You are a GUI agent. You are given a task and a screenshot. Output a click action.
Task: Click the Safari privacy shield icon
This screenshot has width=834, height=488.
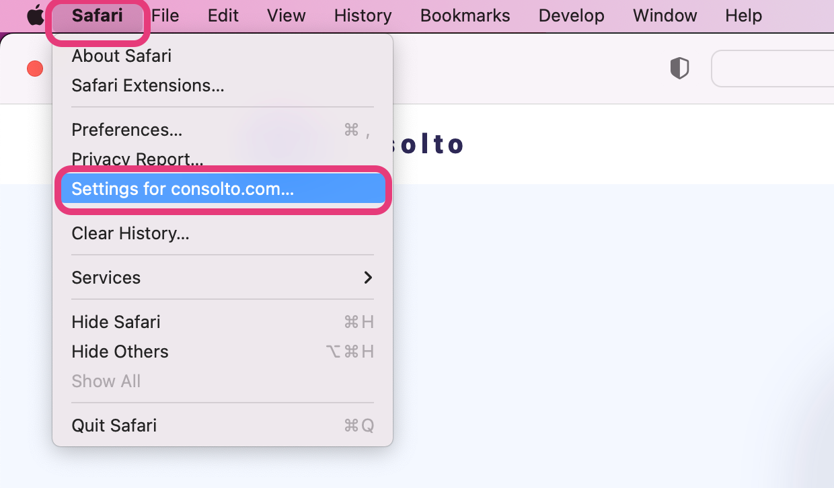click(x=680, y=69)
